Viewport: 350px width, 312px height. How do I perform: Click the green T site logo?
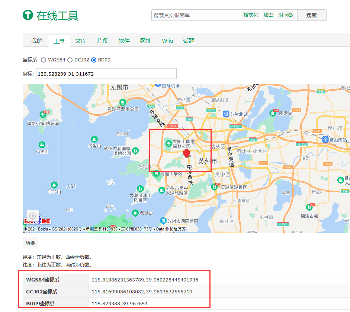click(x=28, y=15)
